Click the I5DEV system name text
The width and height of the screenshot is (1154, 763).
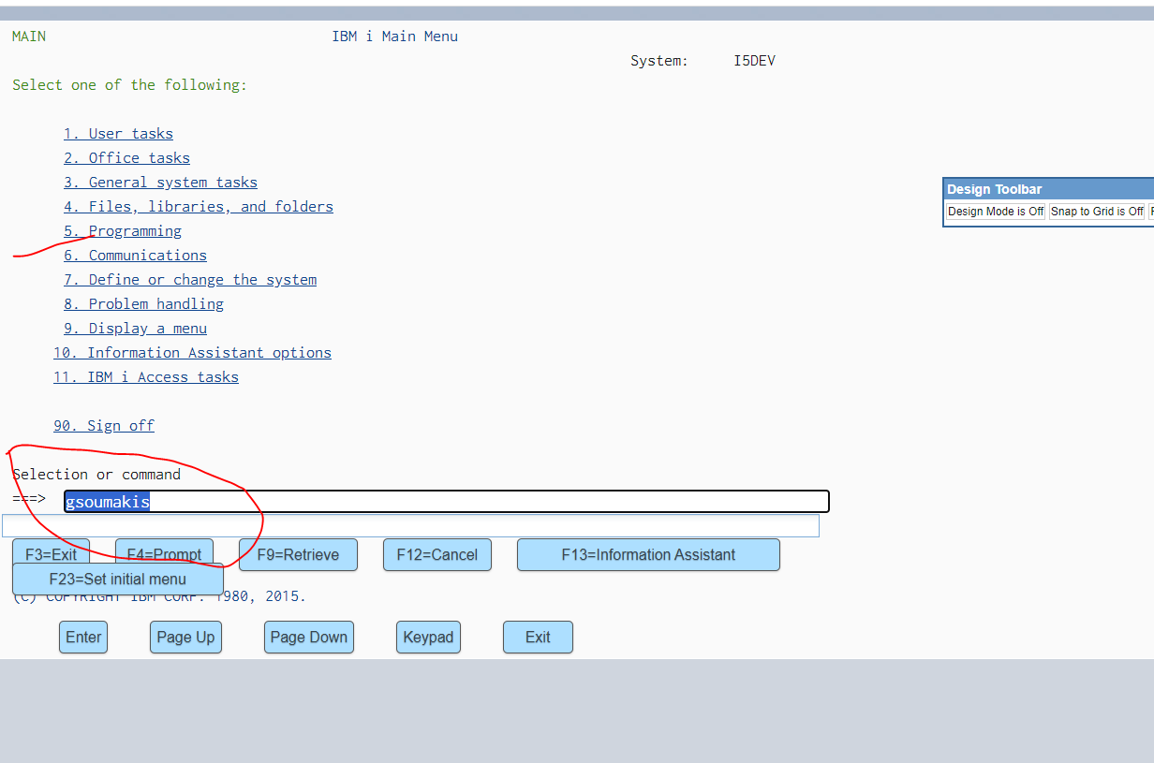pos(754,61)
